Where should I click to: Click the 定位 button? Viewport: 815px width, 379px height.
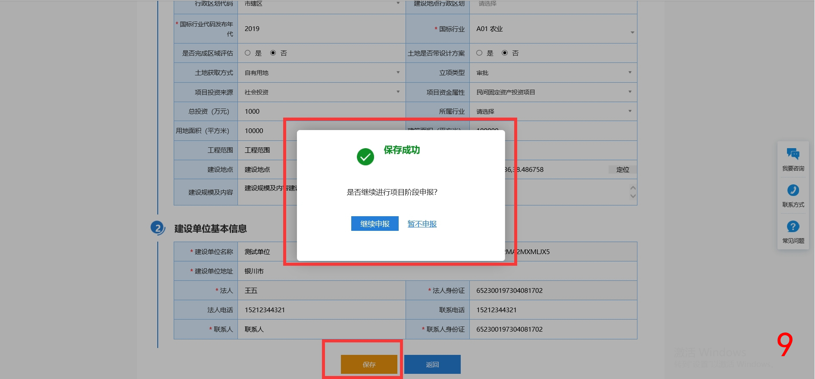[x=622, y=170]
